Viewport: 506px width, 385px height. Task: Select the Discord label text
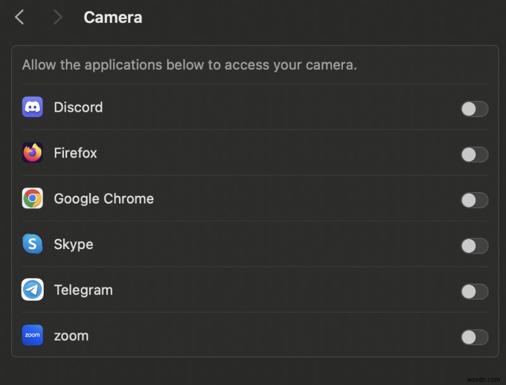78,107
